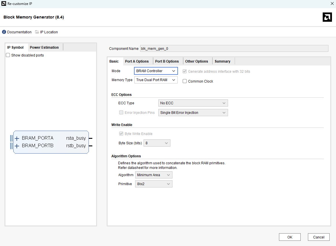The width and height of the screenshot is (336, 246).
Task: Open the Memory Type dropdown
Action: 156,80
